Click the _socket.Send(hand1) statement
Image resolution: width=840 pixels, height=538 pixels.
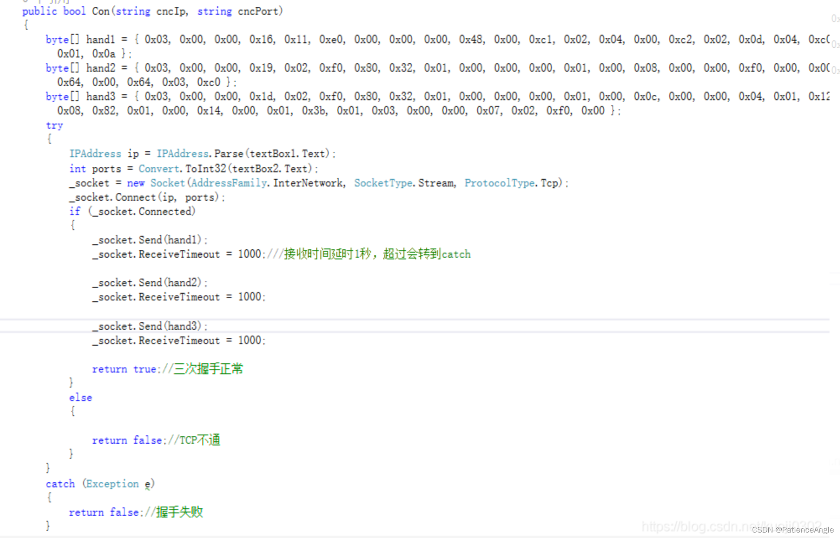(x=150, y=240)
